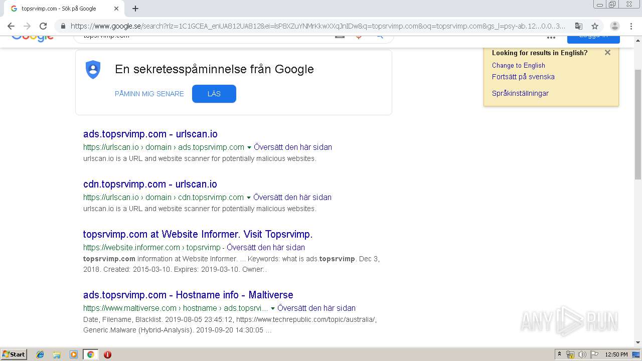Click the Chrome taskbar icon
This screenshot has height=361, width=642.
point(91,354)
